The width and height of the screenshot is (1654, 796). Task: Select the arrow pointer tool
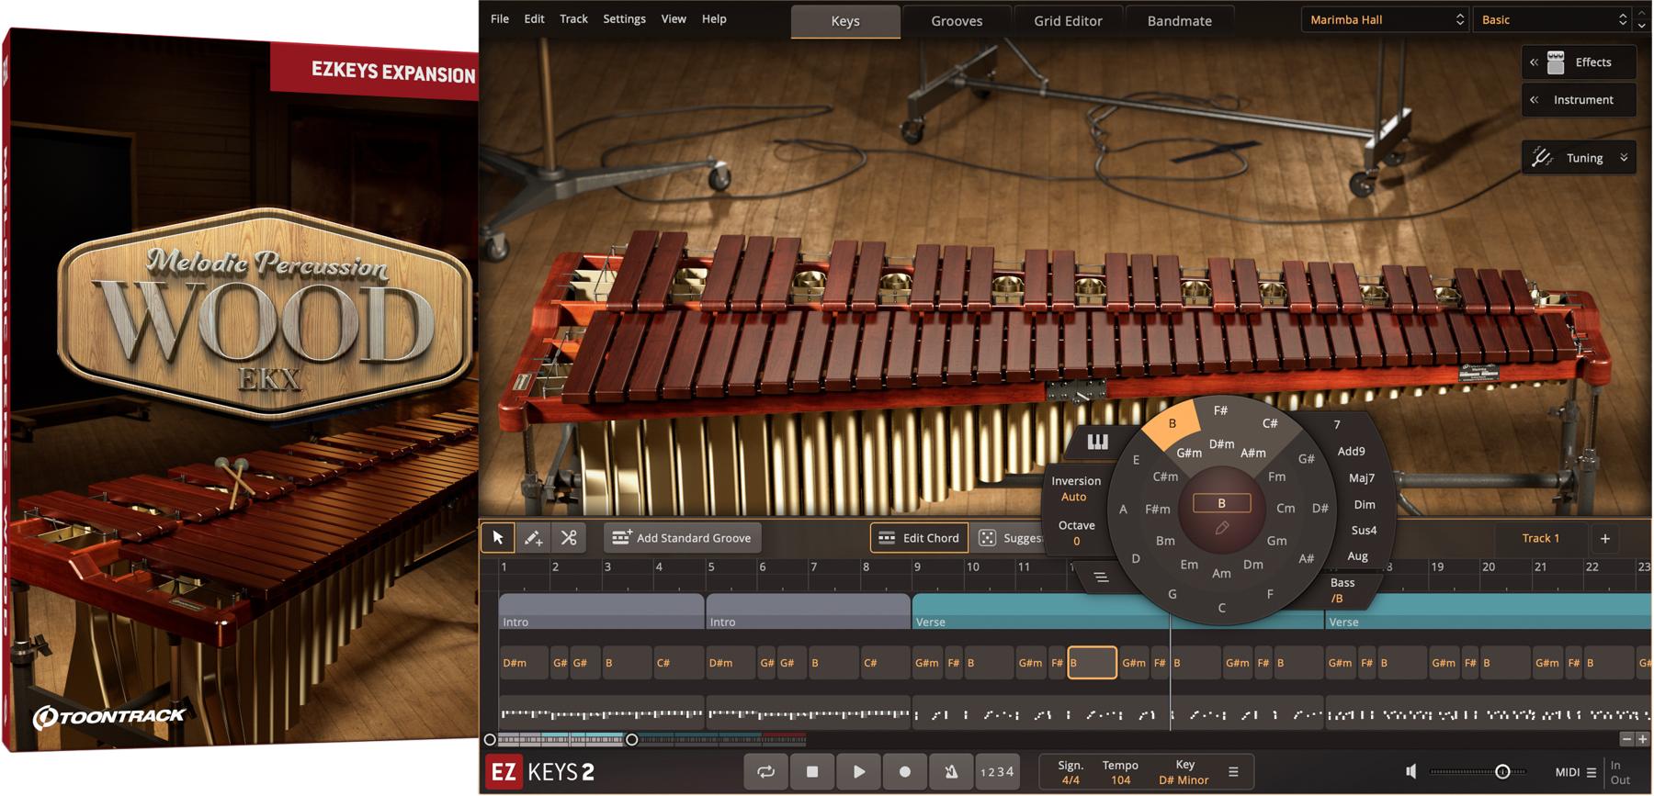[x=498, y=538]
